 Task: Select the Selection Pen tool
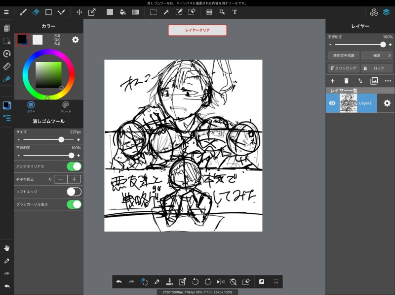point(179,12)
